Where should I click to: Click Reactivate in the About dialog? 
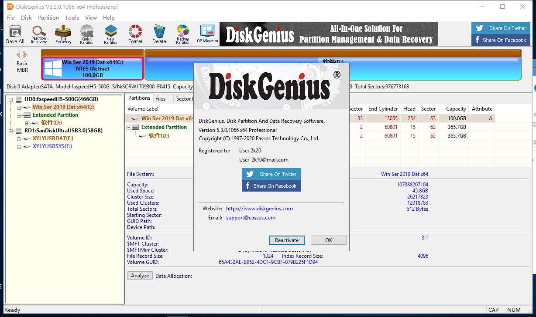tap(287, 240)
